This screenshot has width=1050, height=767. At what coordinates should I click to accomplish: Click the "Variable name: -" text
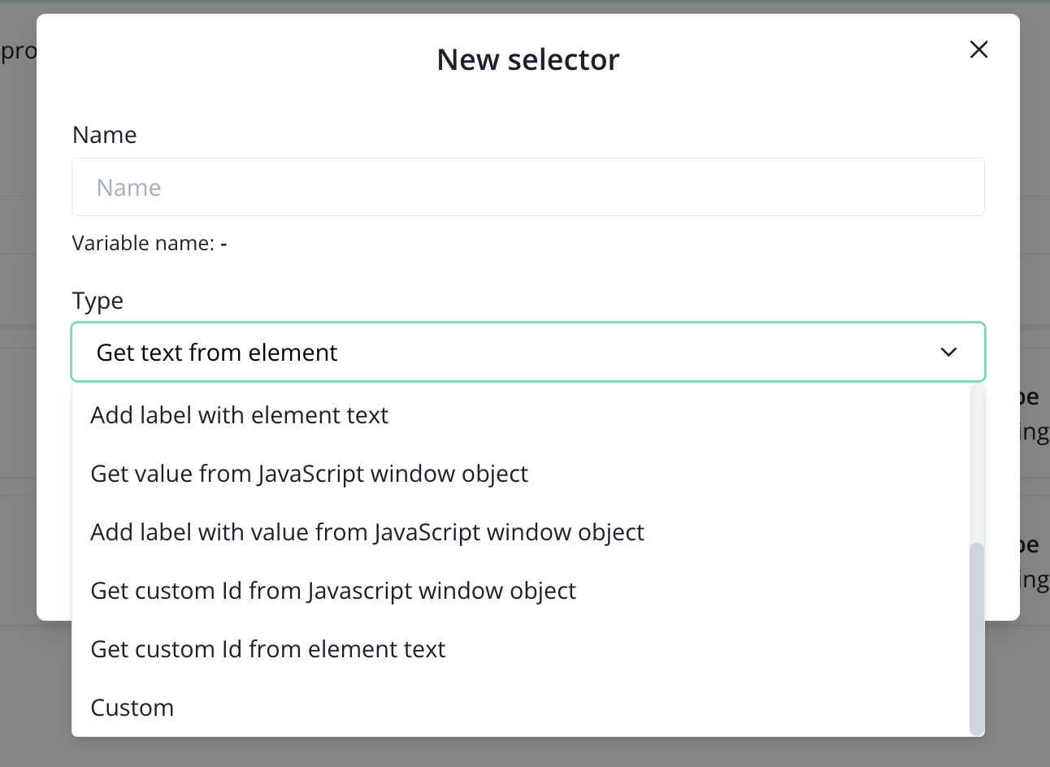[150, 243]
